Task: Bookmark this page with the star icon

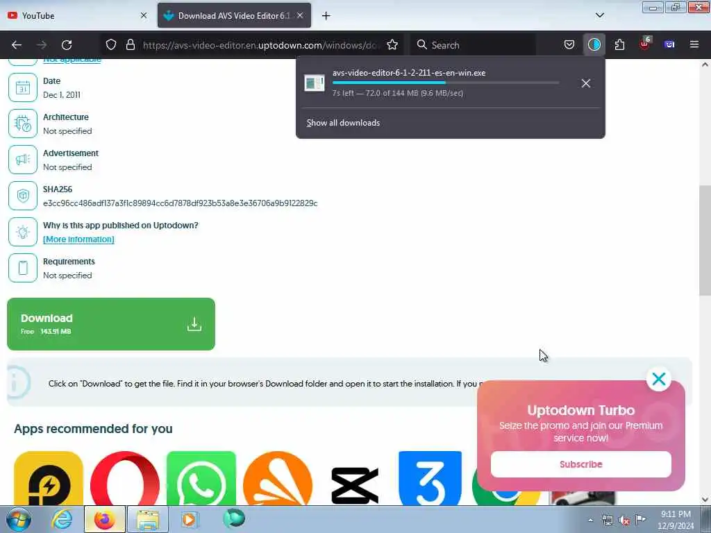Action: click(x=392, y=45)
